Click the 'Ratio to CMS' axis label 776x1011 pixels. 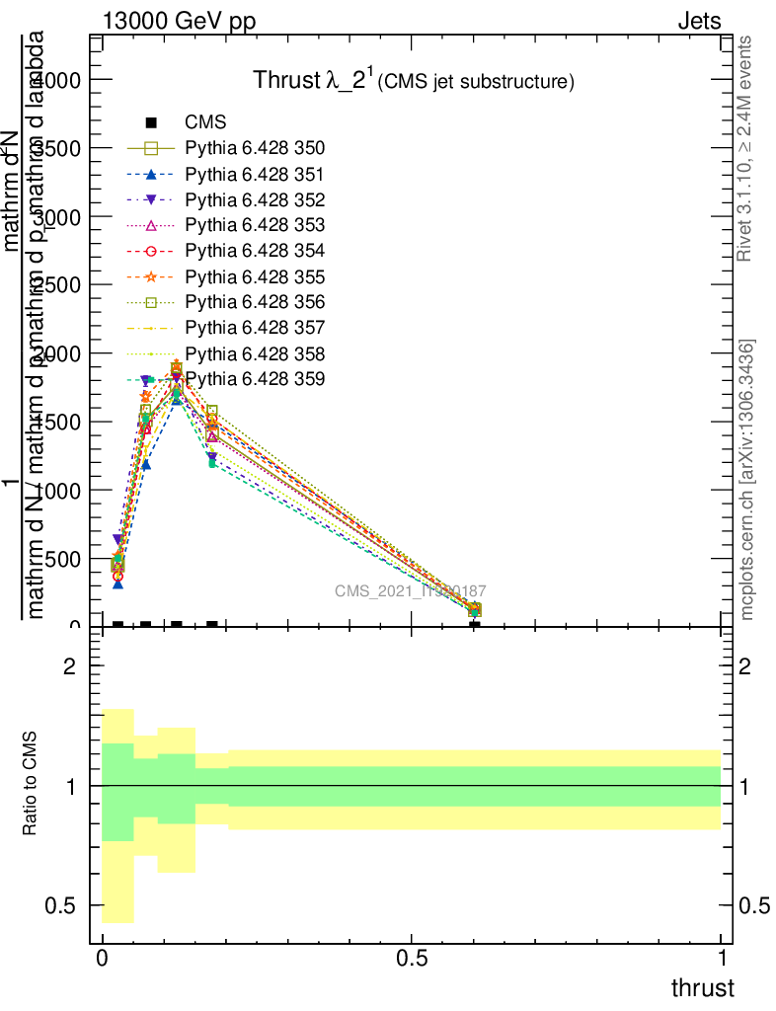[x=30, y=783]
